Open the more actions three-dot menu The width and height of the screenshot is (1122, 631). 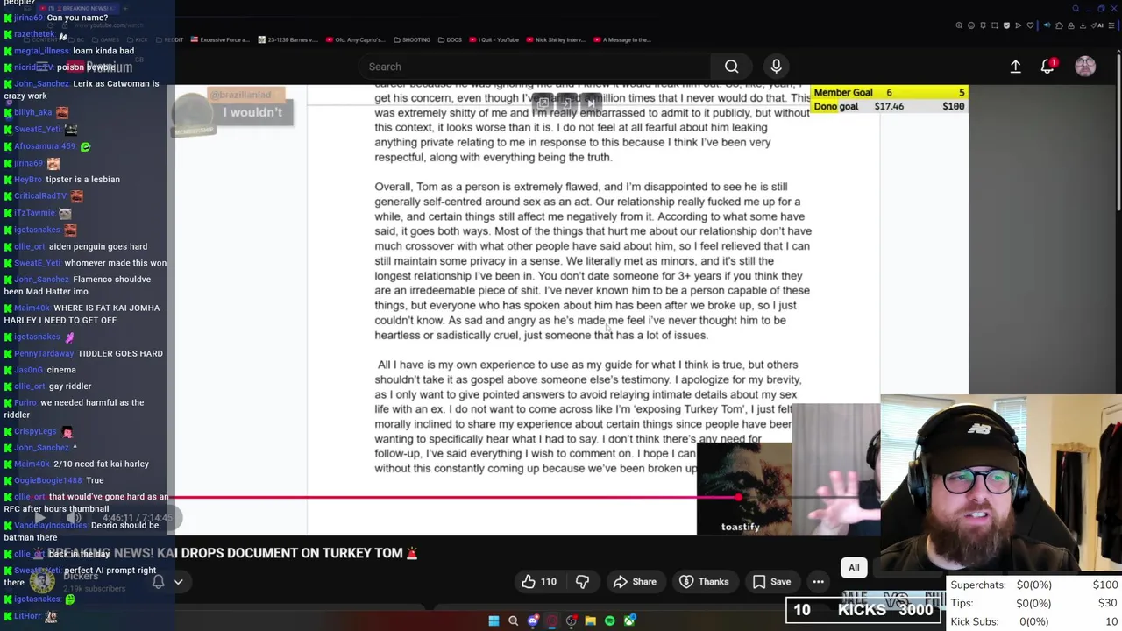[x=818, y=582]
